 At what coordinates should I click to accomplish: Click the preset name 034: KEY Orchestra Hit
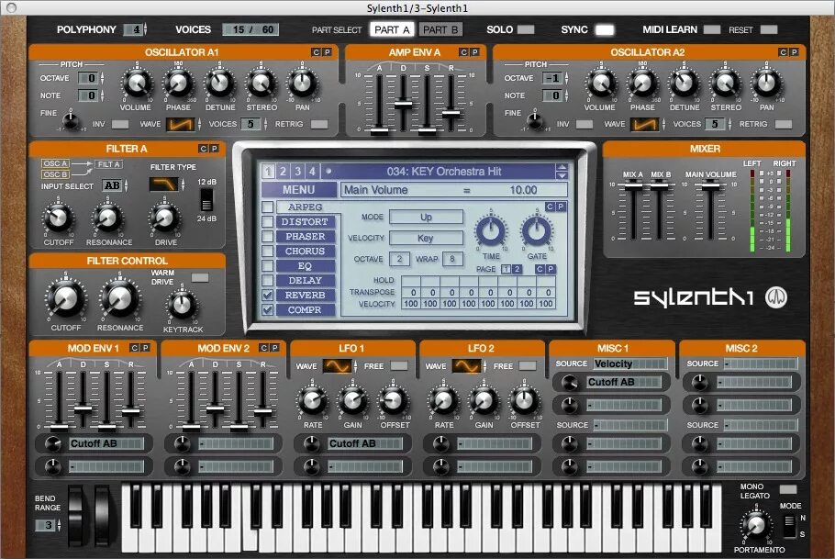pyautogui.click(x=443, y=171)
